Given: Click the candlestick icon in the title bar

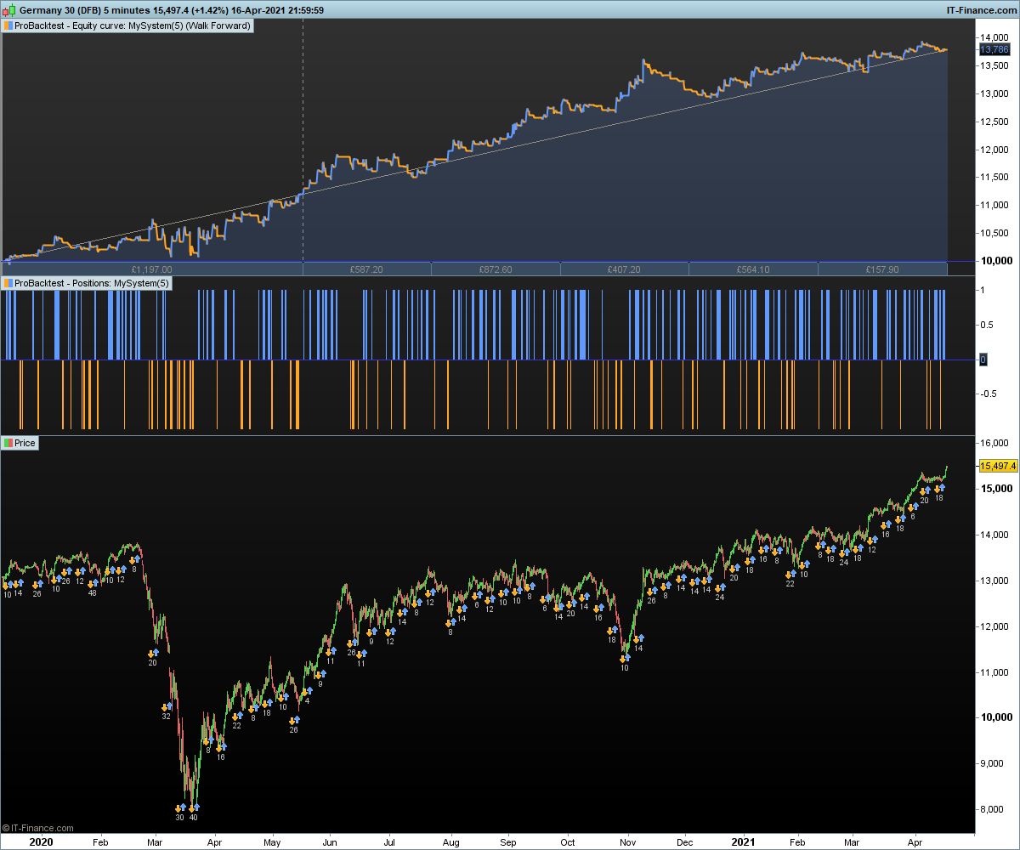Looking at the screenshot, I should point(9,9).
